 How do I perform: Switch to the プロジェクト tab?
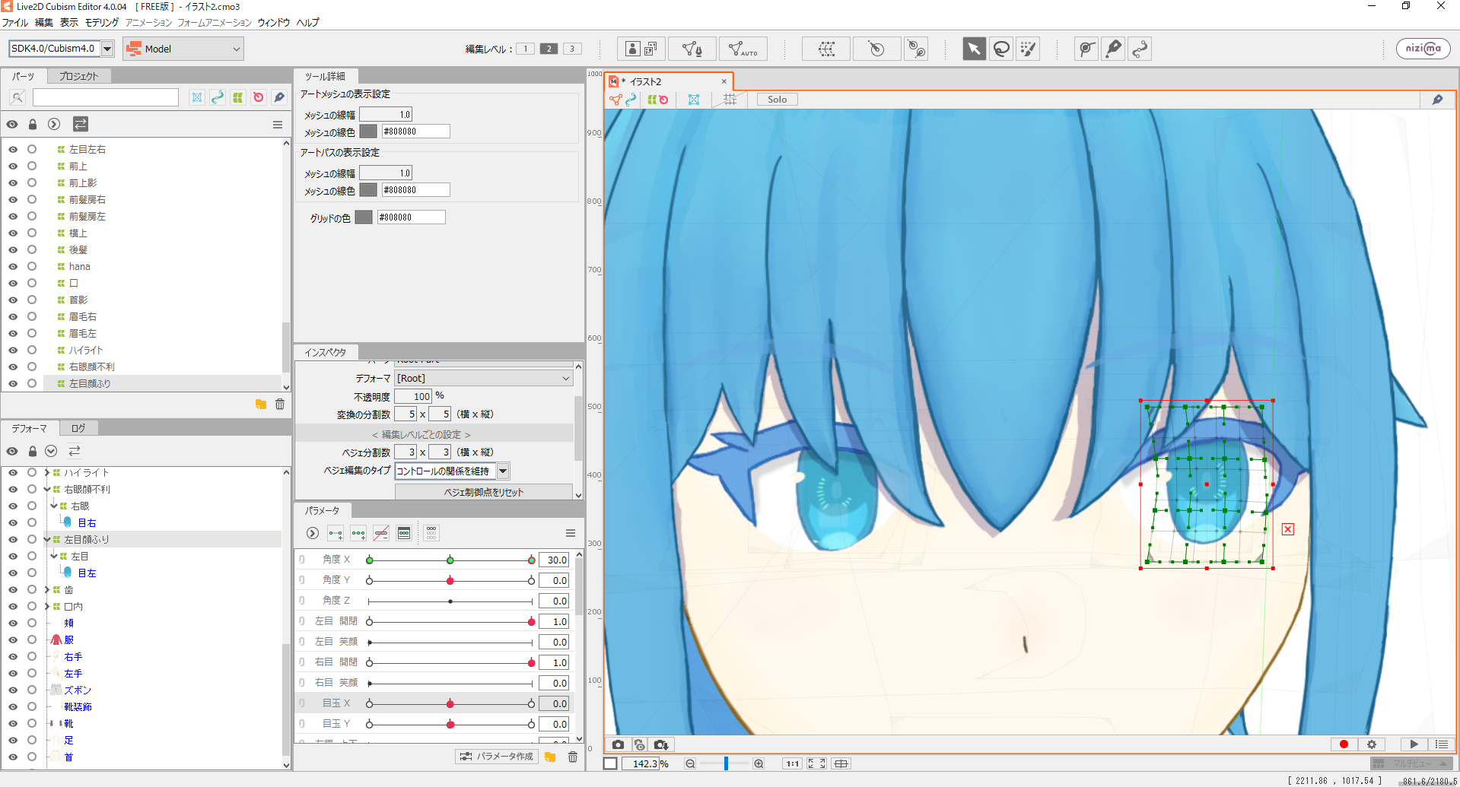click(x=78, y=76)
